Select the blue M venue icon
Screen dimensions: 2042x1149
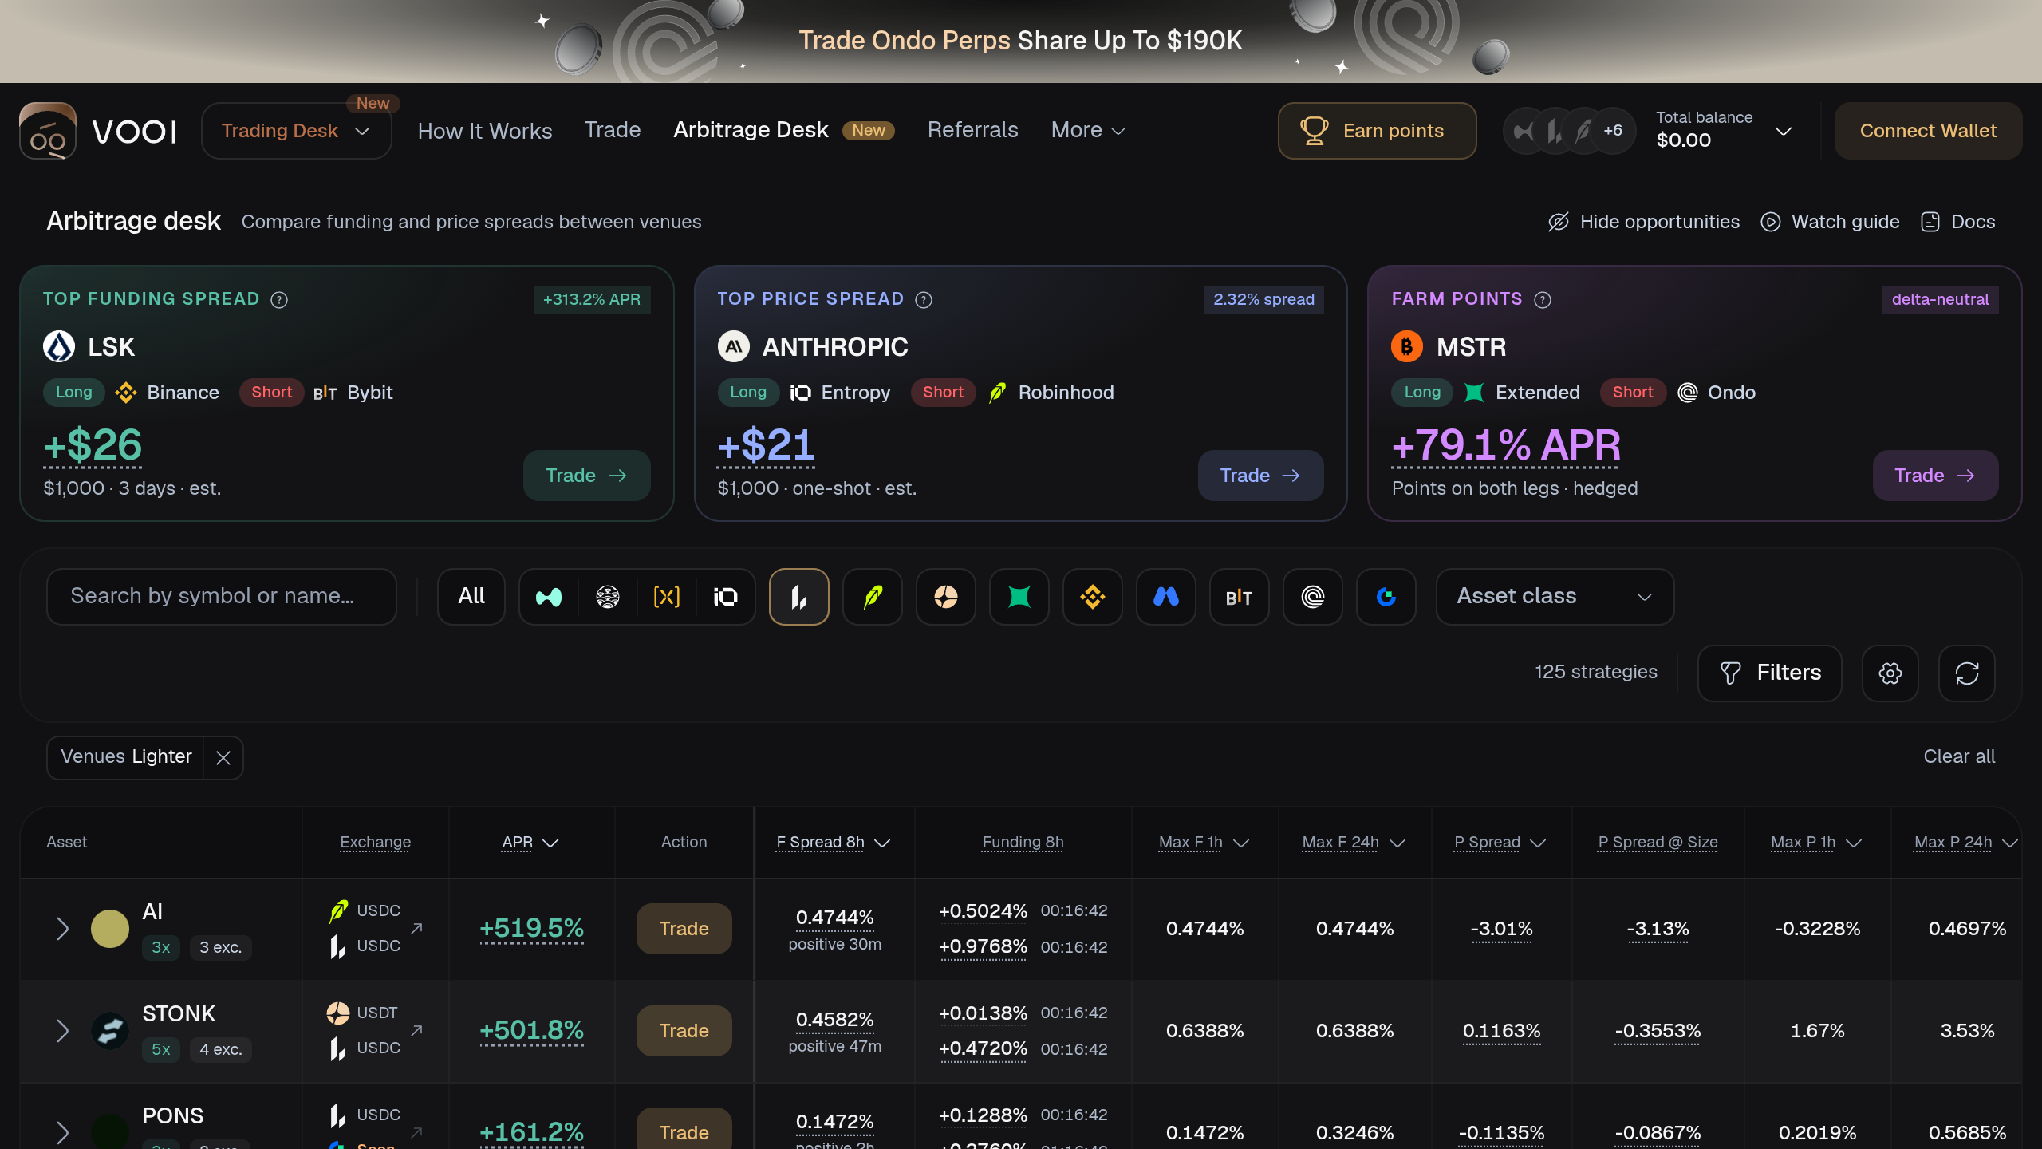pos(1166,597)
